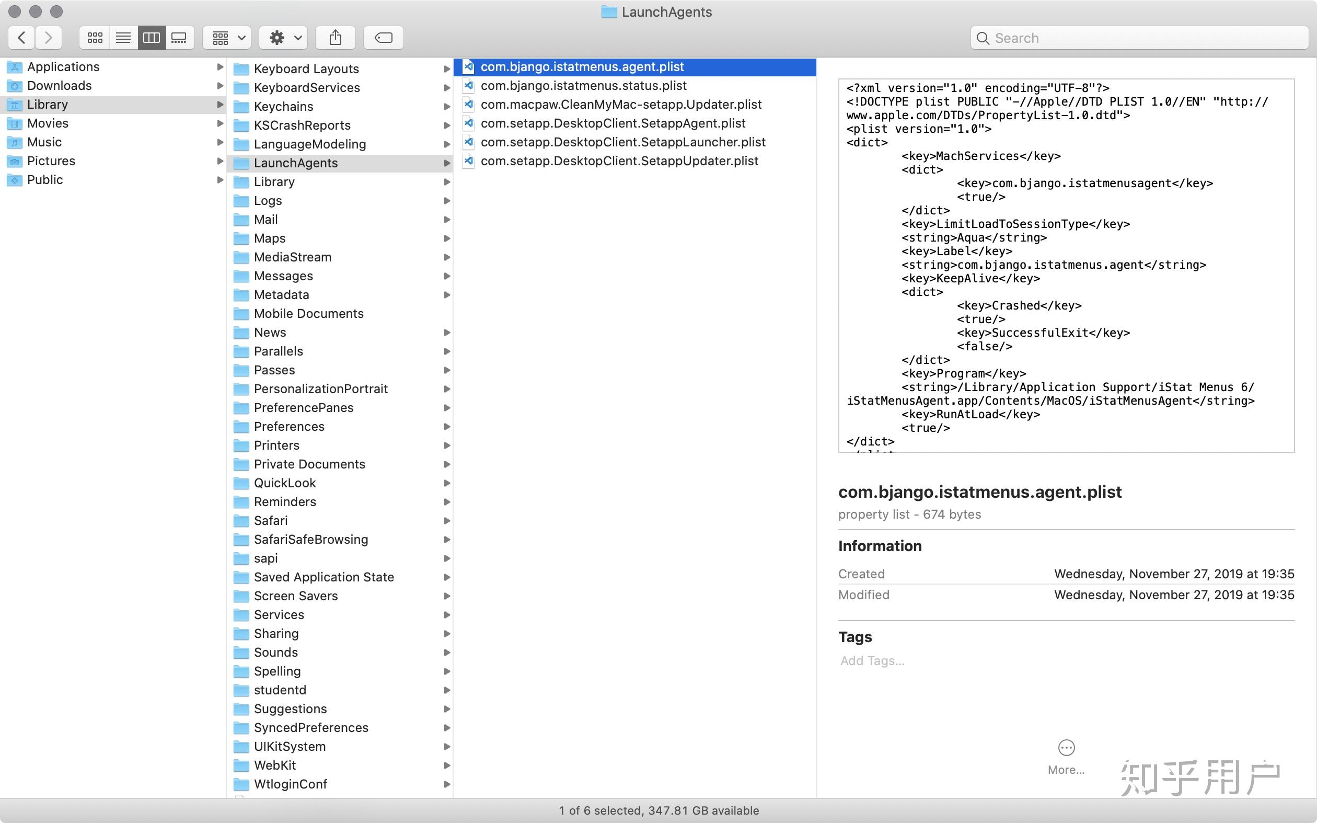Image resolution: width=1317 pixels, height=823 pixels.
Task: Click the plist XML preview thumbnail
Action: [1066, 265]
